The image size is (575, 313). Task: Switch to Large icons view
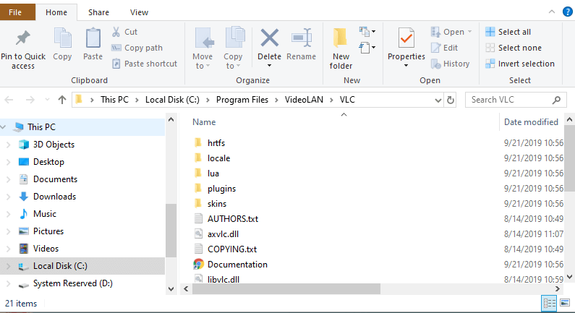coord(565,304)
